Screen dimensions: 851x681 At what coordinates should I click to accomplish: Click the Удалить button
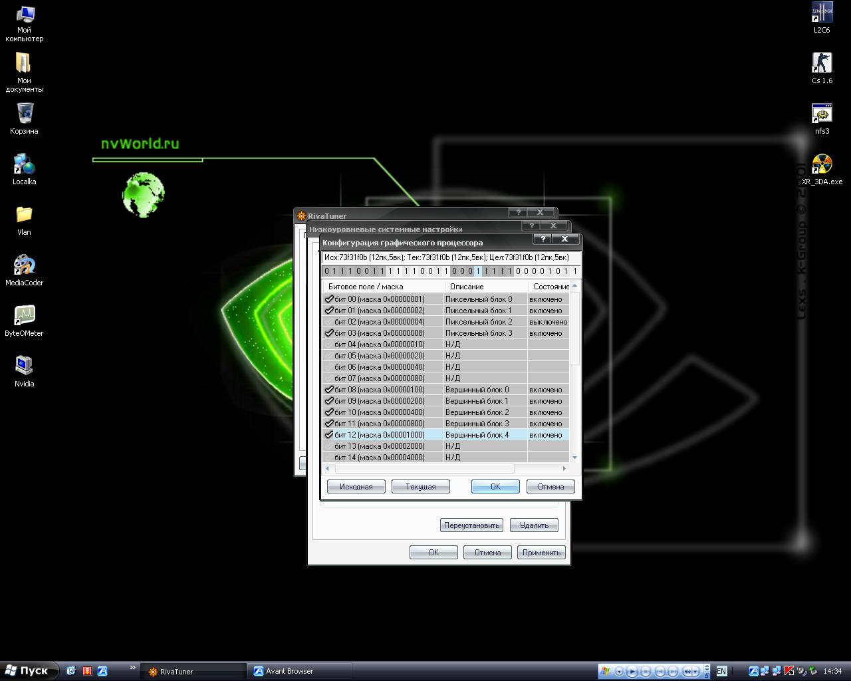(534, 525)
